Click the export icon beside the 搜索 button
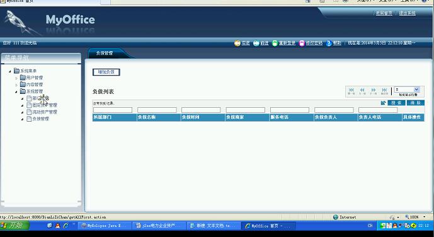Viewport: 434px width, 237px height. pyautogui.click(x=384, y=103)
